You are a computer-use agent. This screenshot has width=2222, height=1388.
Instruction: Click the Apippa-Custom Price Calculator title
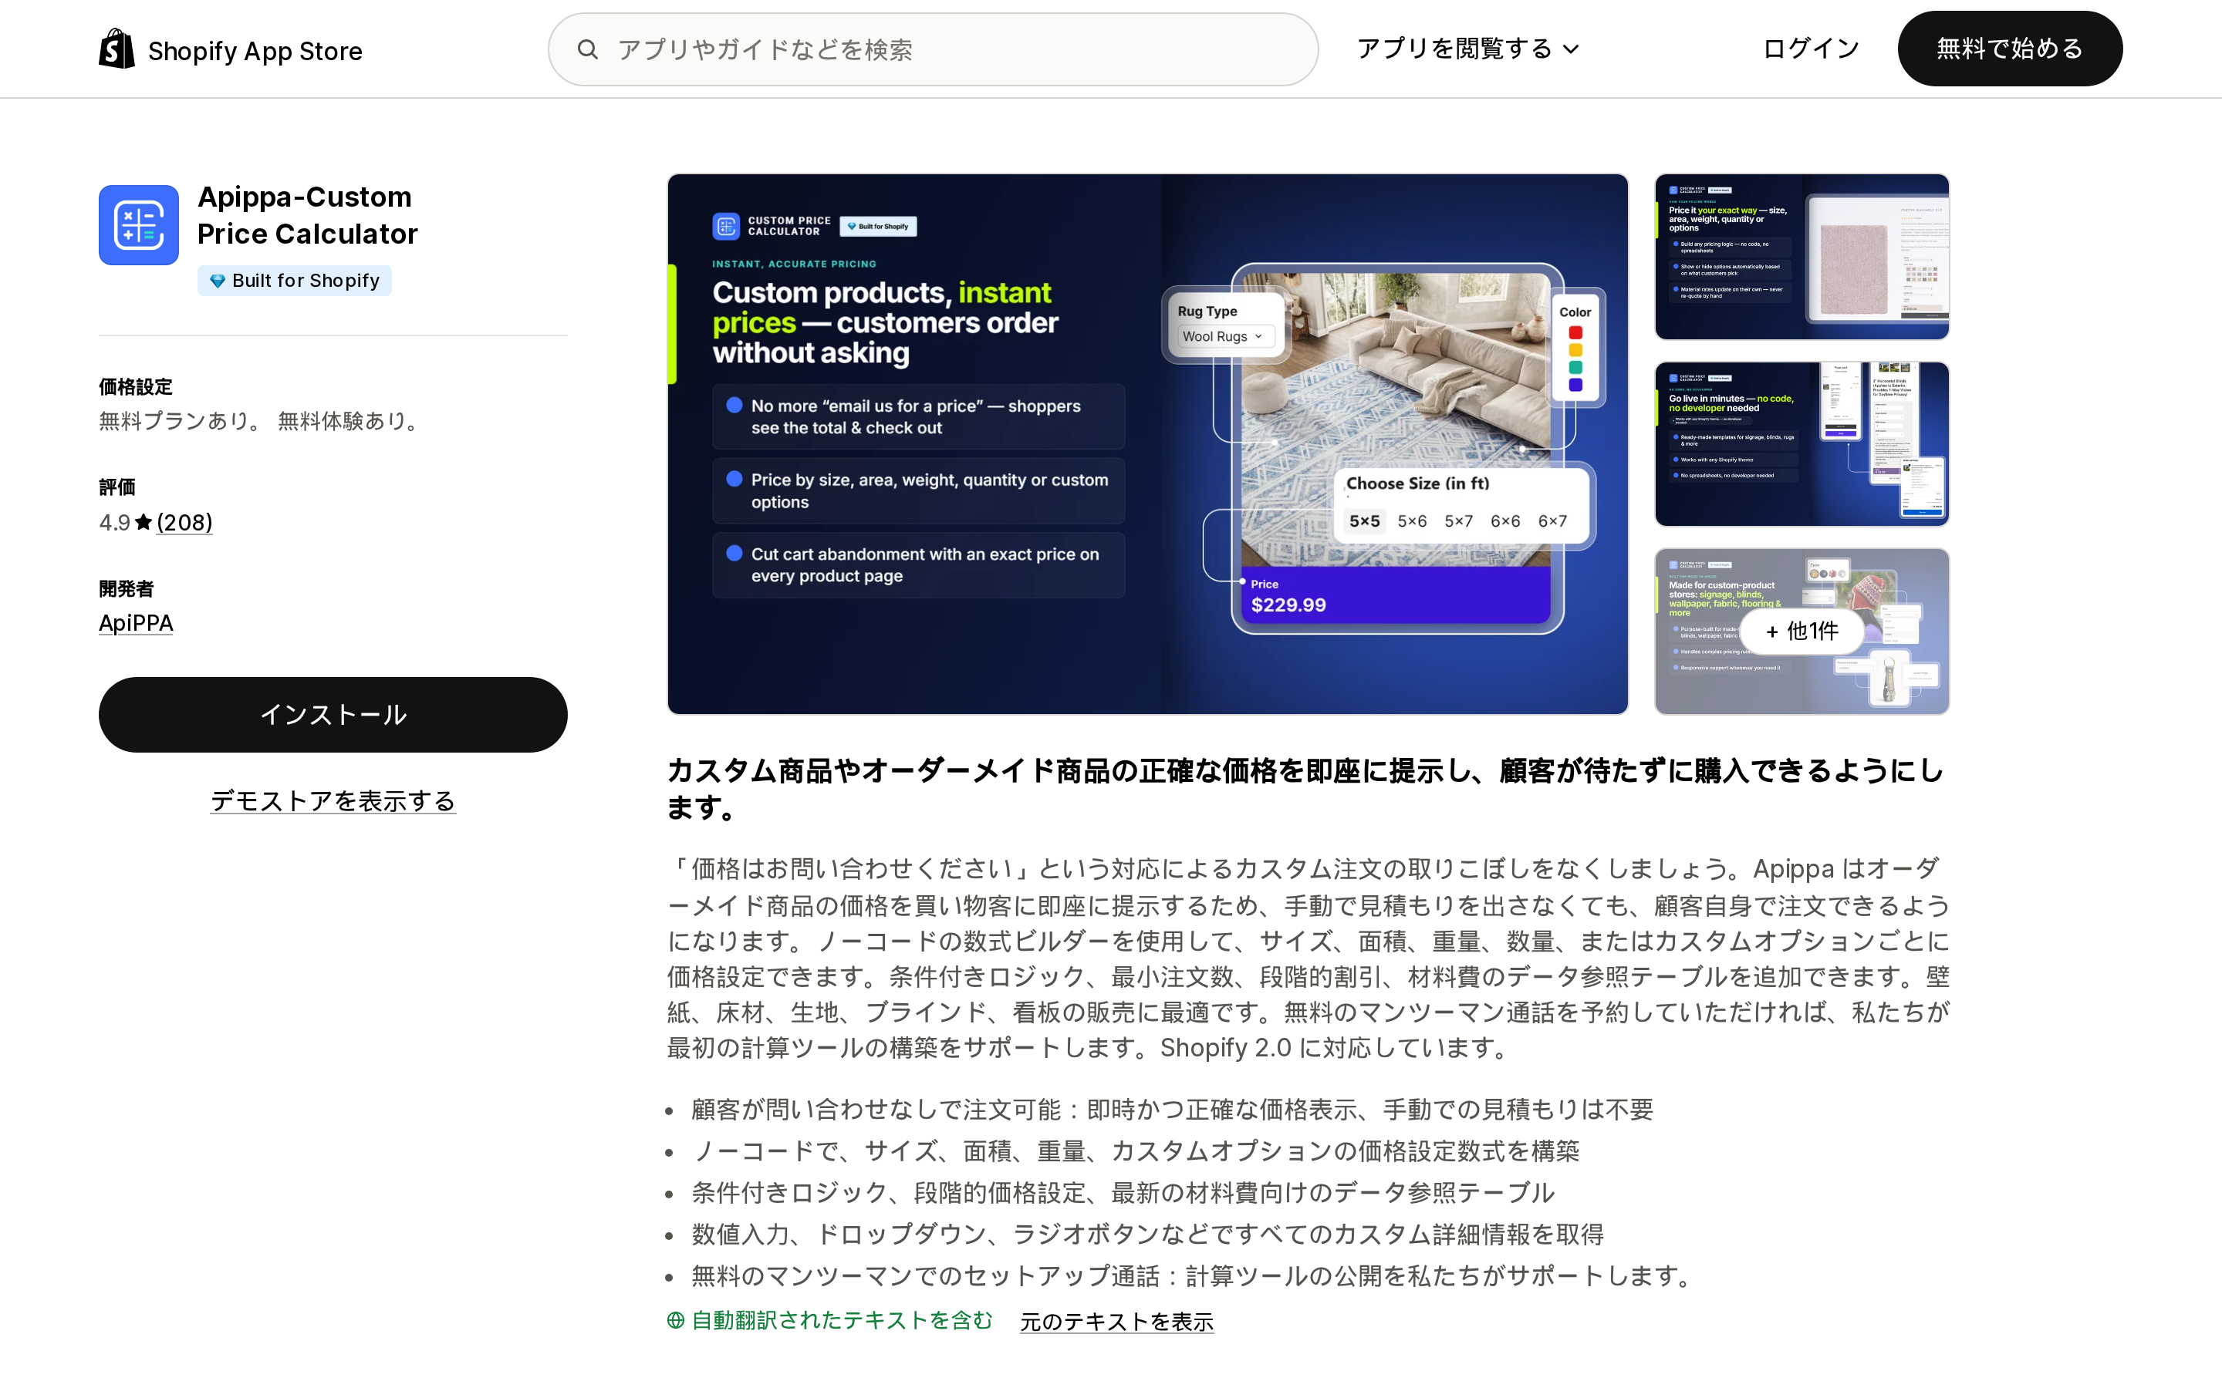pyautogui.click(x=308, y=216)
